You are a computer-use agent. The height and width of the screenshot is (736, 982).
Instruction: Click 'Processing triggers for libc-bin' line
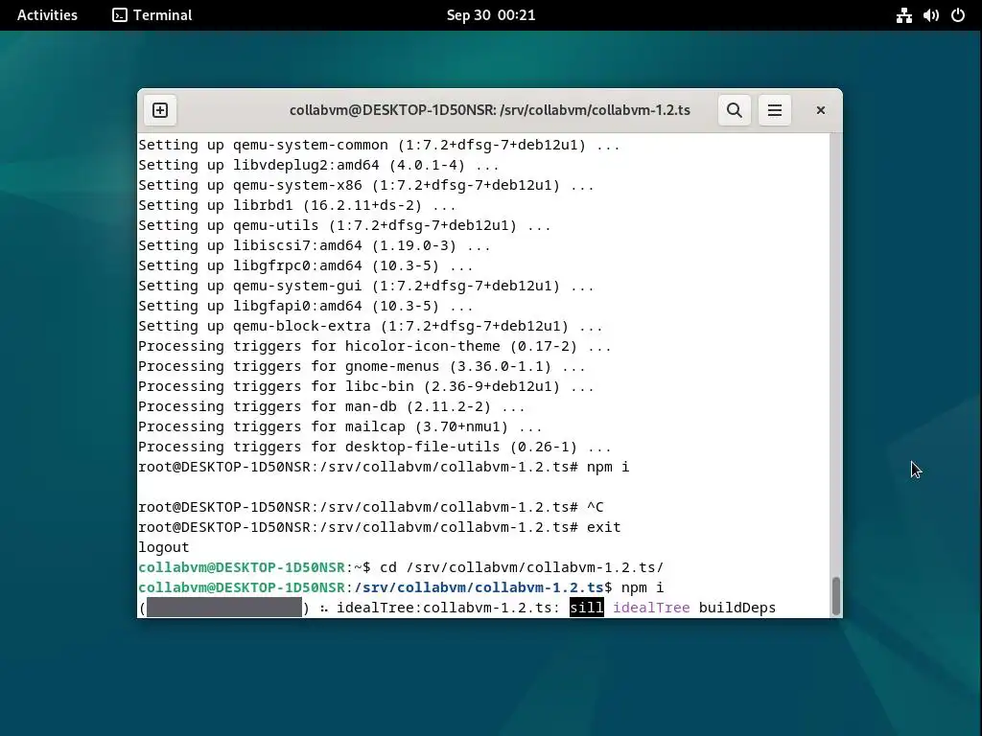[x=366, y=385]
